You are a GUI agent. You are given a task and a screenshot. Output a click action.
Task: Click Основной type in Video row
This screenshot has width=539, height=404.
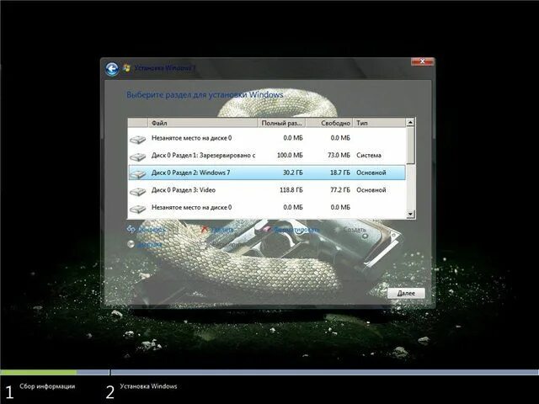[x=371, y=190]
